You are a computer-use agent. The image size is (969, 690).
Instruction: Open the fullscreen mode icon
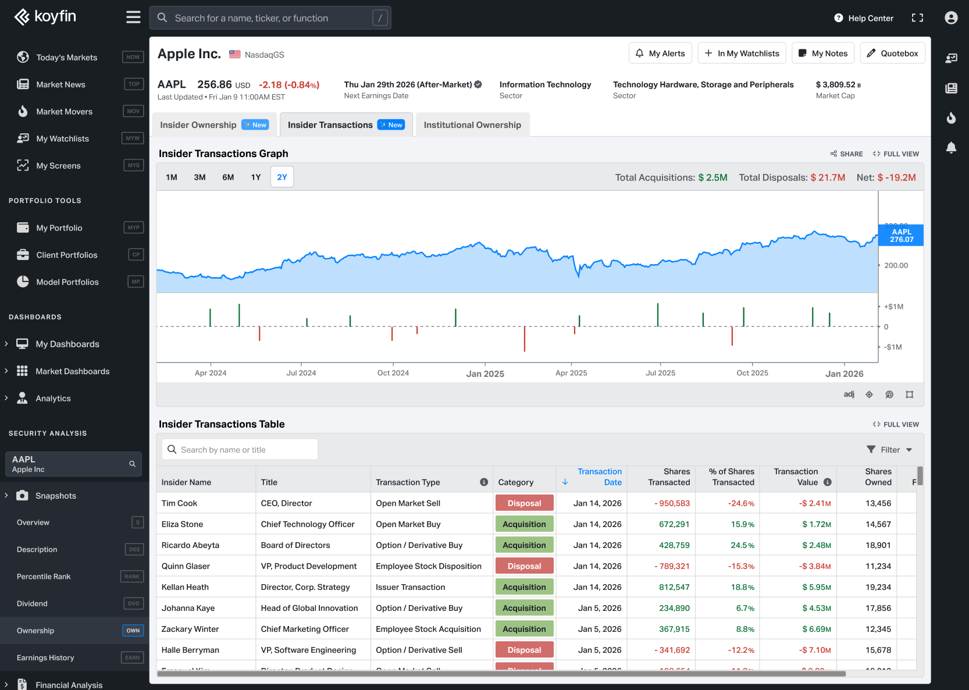[x=917, y=18]
